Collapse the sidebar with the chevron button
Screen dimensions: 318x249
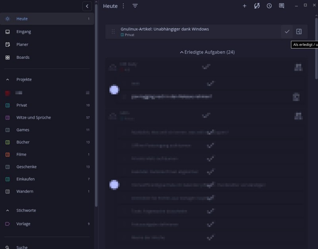tap(87, 6)
